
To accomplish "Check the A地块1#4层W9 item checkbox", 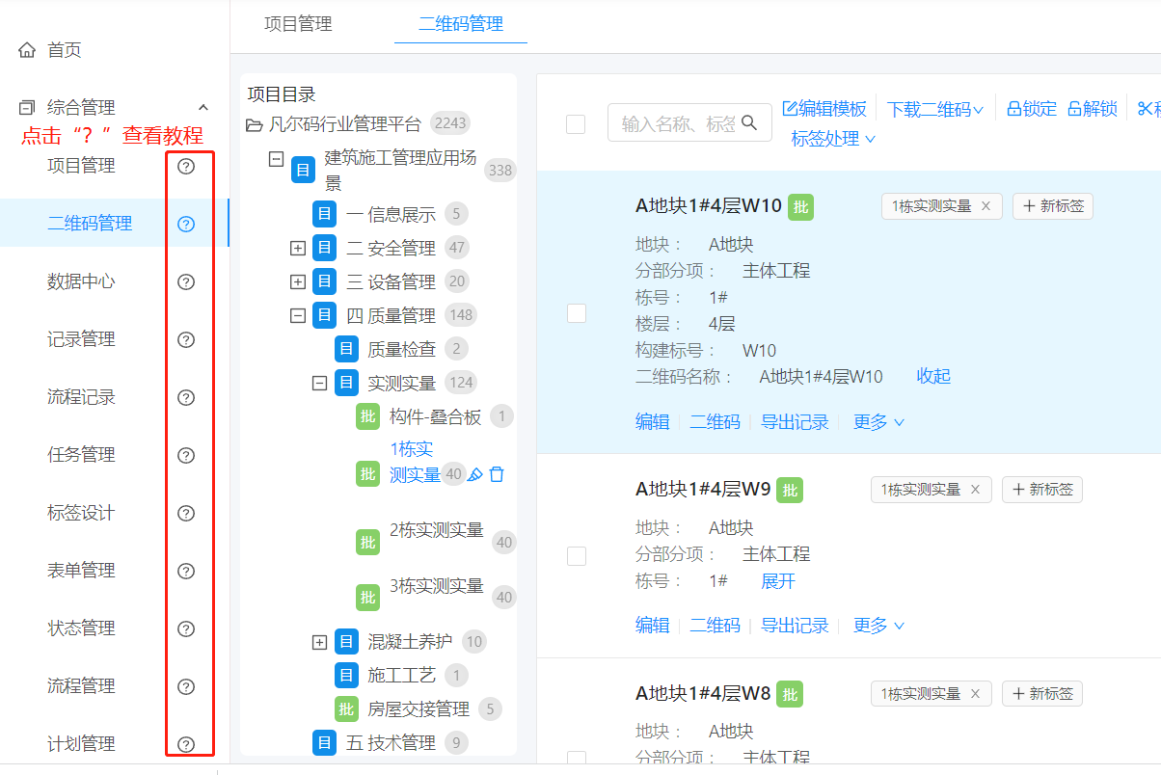I will tap(577, 556).
